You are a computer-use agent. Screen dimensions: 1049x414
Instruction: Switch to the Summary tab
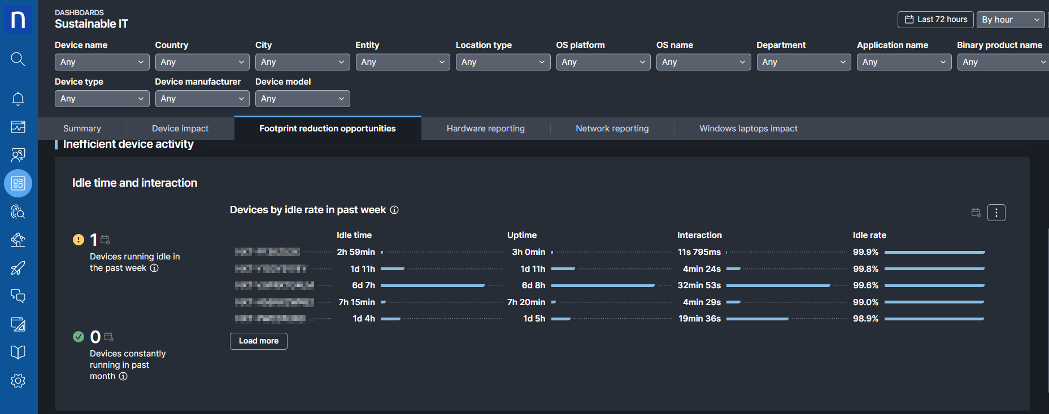click(82, 129)
